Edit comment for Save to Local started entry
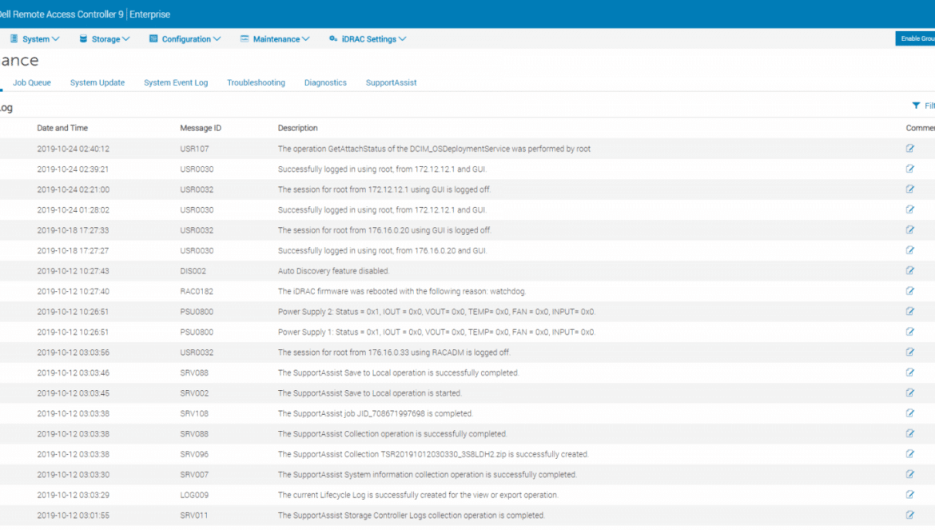The image size is (935, 530). point(910,393)
